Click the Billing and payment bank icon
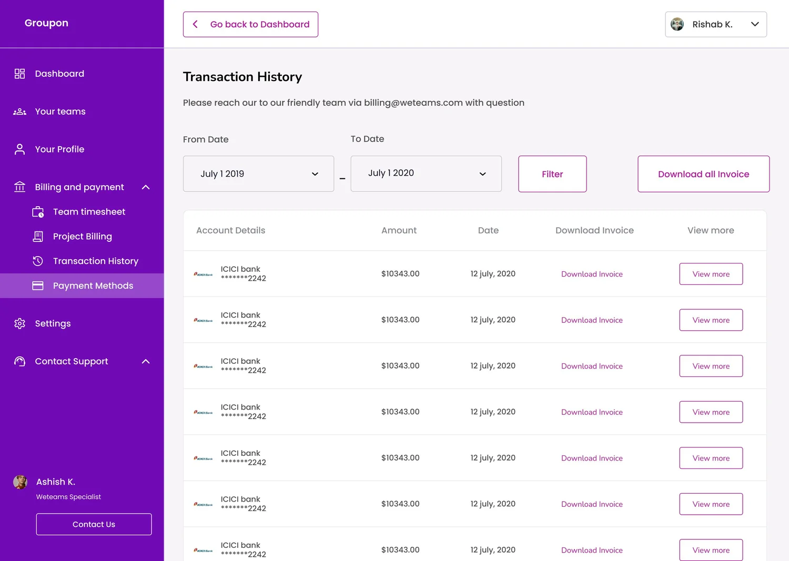Viewport: 789px width, 561px height. (x=19, y=187)
